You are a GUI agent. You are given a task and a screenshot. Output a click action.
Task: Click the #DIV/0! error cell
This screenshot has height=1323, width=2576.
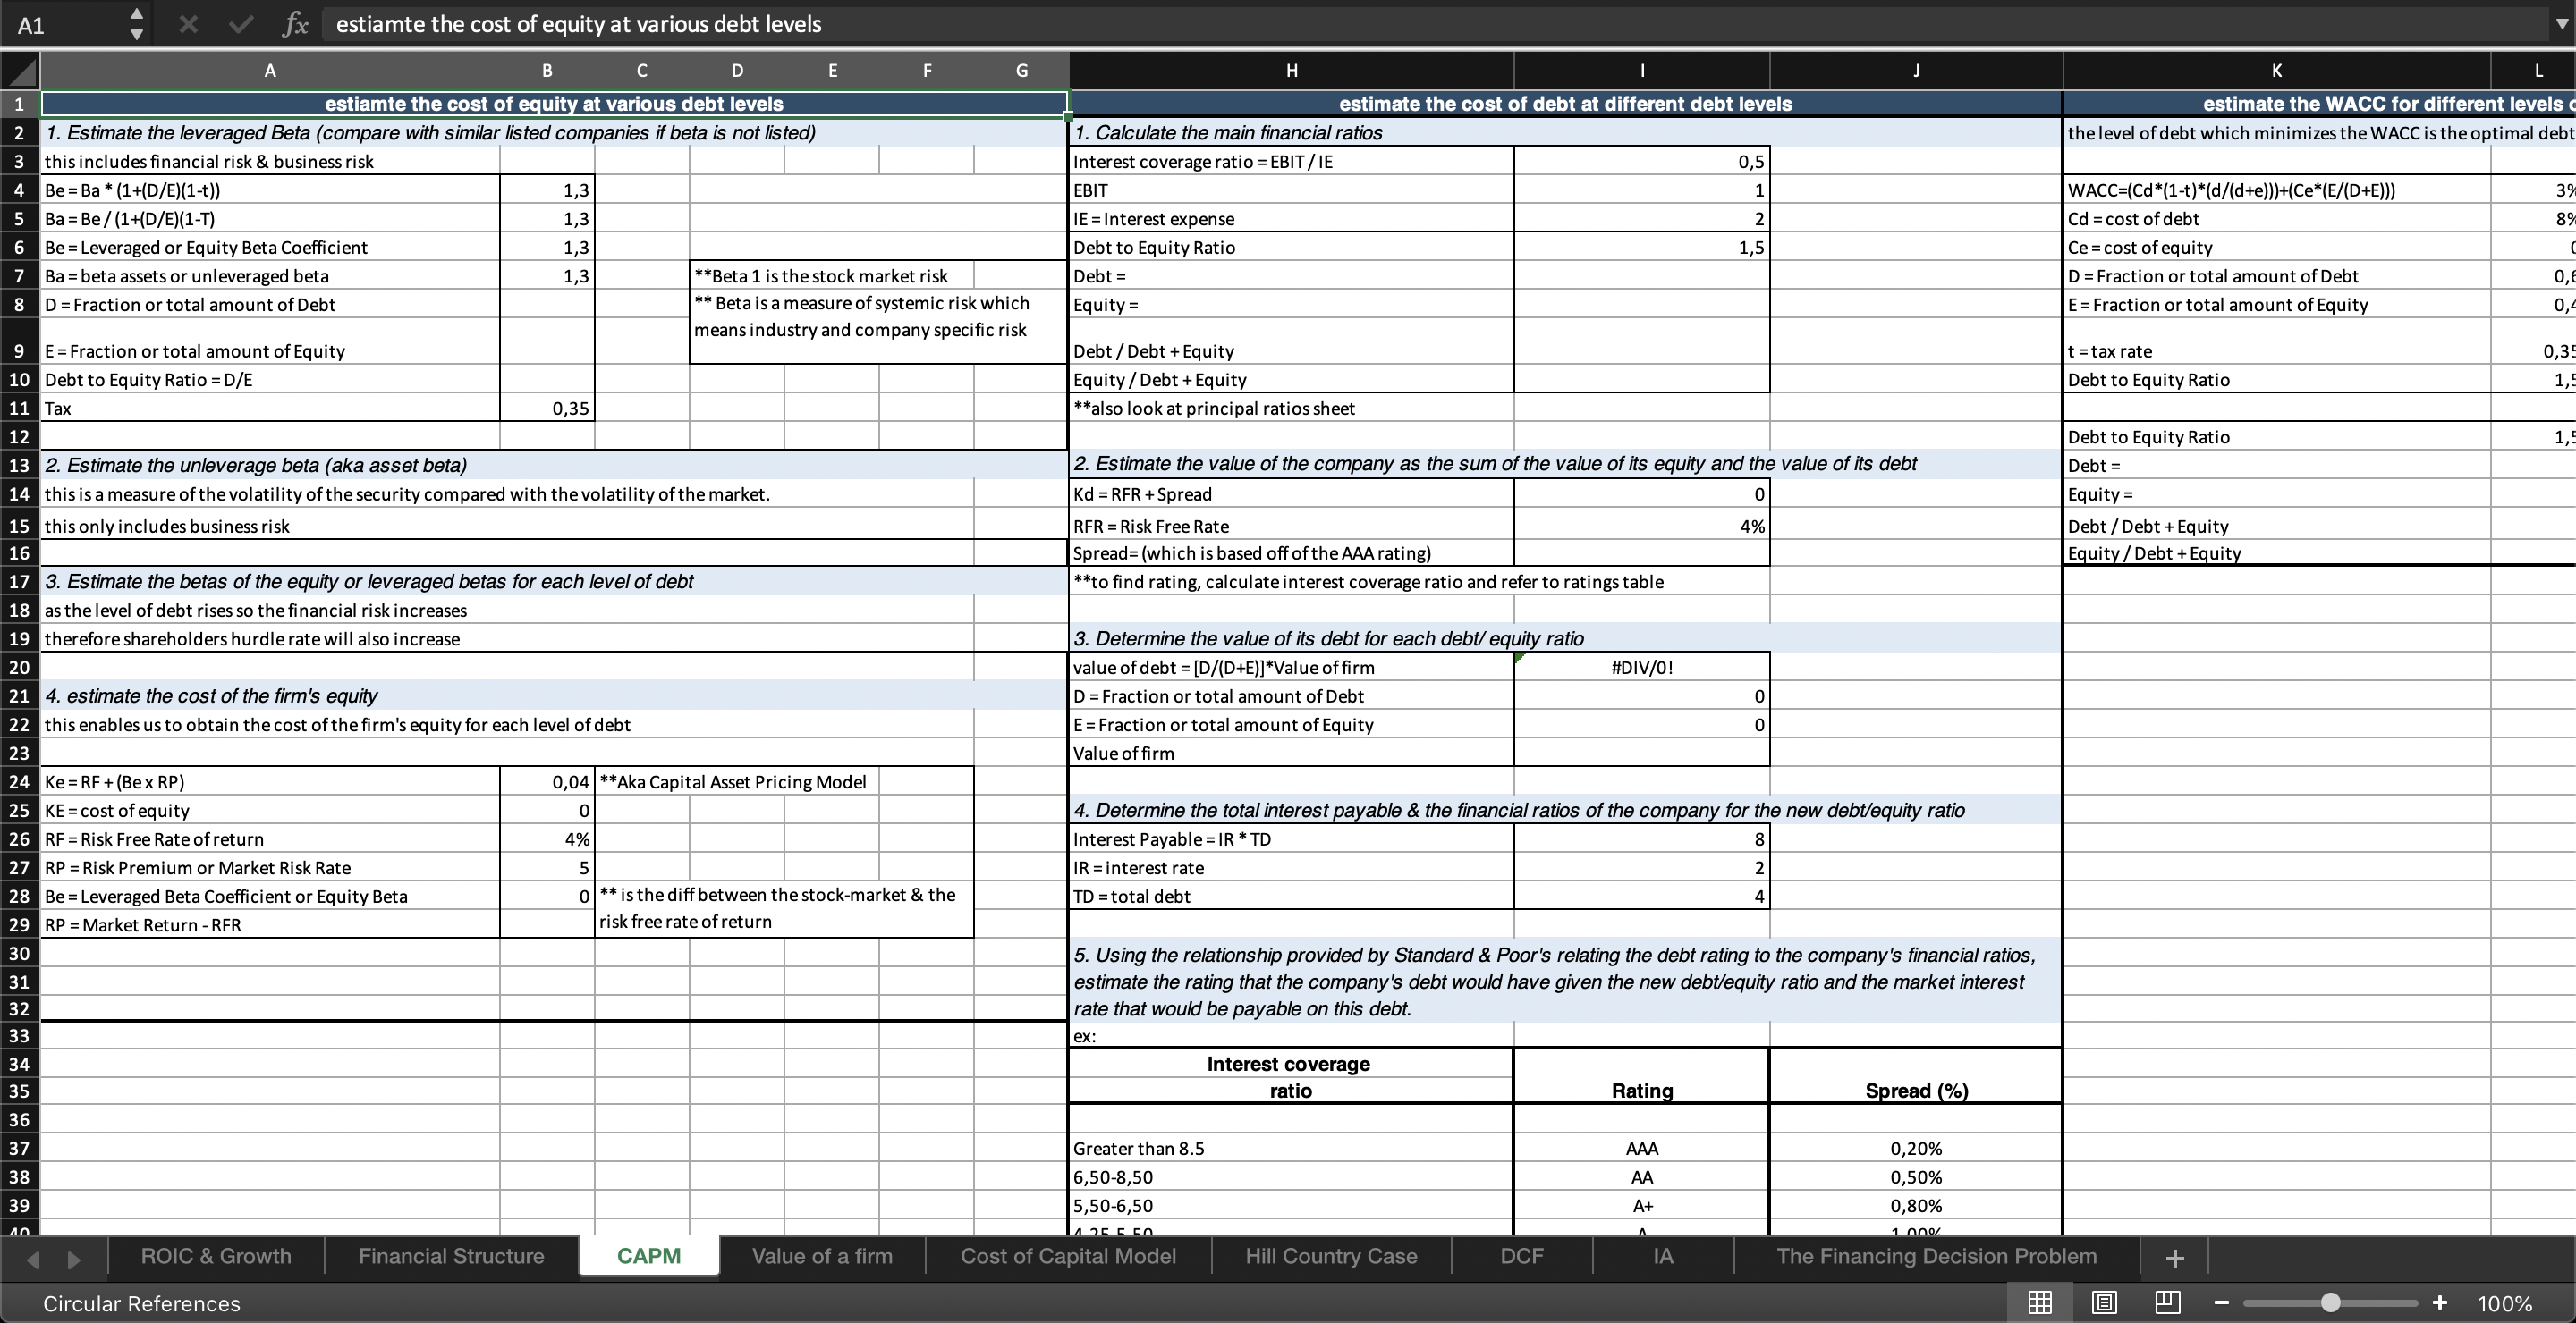[1642, 668]
